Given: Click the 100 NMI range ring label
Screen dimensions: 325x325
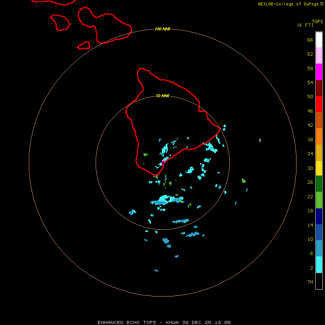Looking at the screenshot, I should pyautogui.click(x=162, y=29).
